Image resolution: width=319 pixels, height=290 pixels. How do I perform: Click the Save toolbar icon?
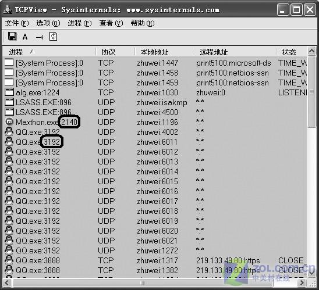(x=12, y=37)
